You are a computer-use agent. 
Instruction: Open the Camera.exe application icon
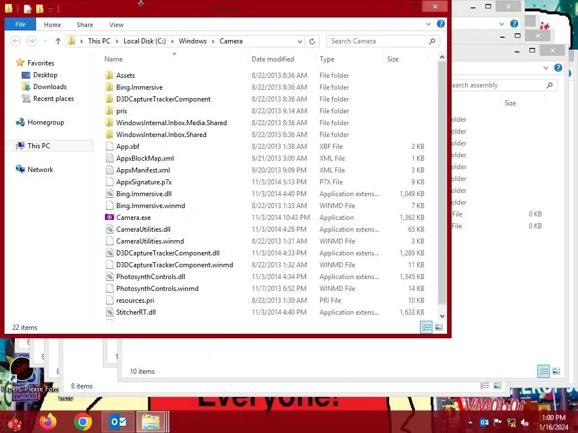[109, 217]
